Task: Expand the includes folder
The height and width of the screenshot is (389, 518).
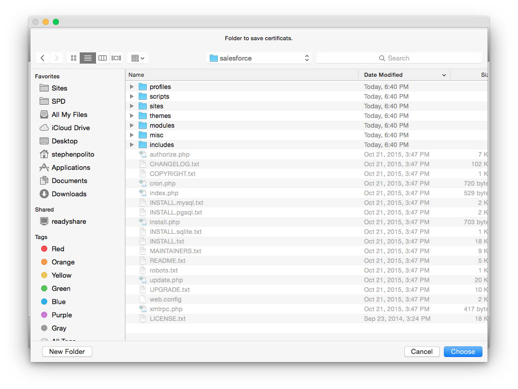Action: coord(132,144)
